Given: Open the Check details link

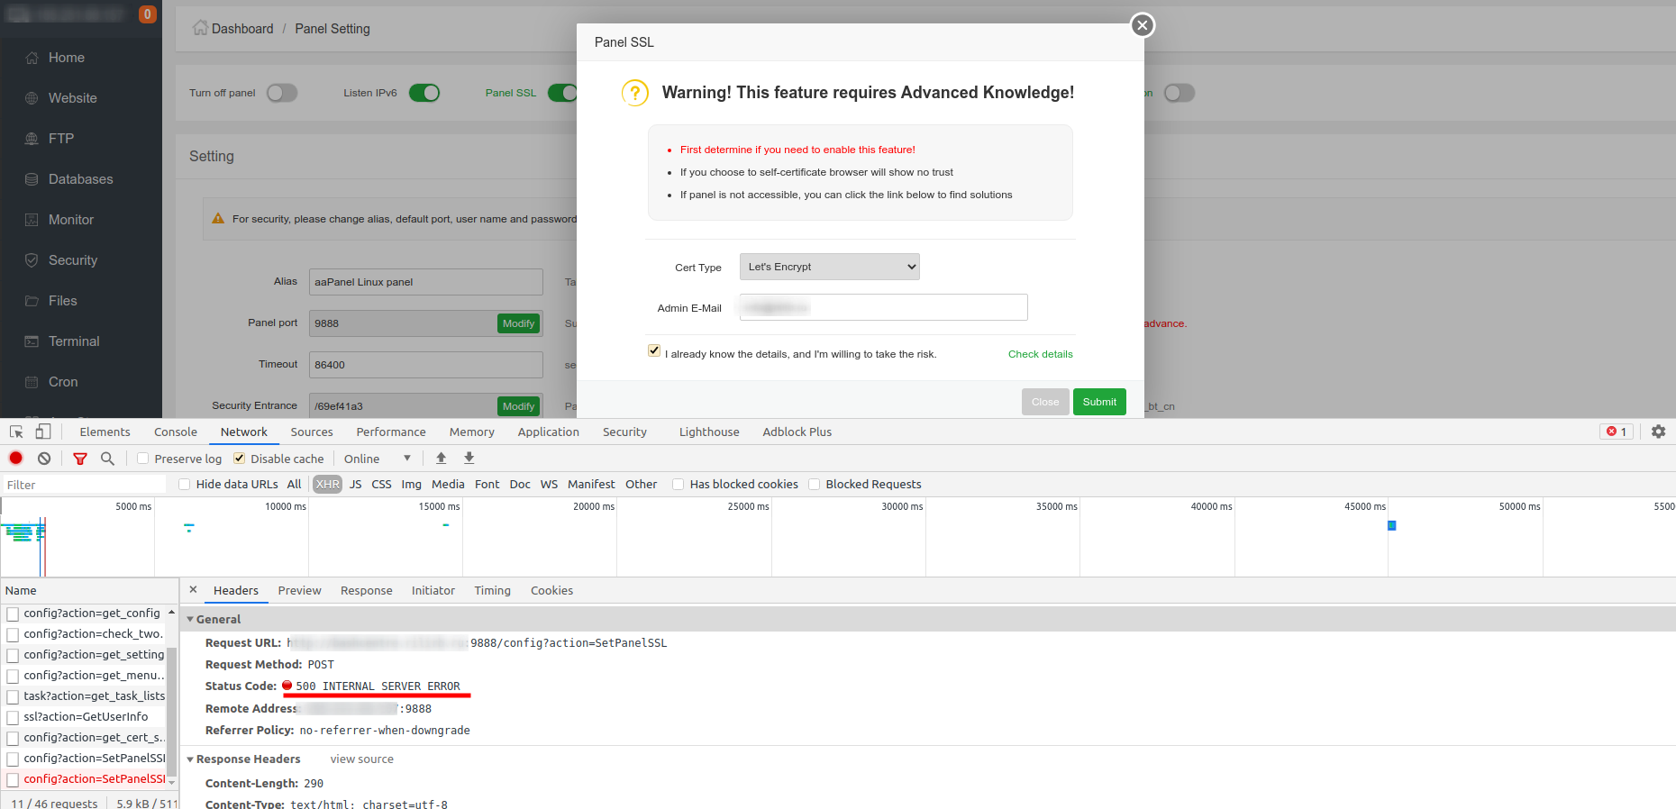Looking at the screenshot, I should tap(1040, 354).
